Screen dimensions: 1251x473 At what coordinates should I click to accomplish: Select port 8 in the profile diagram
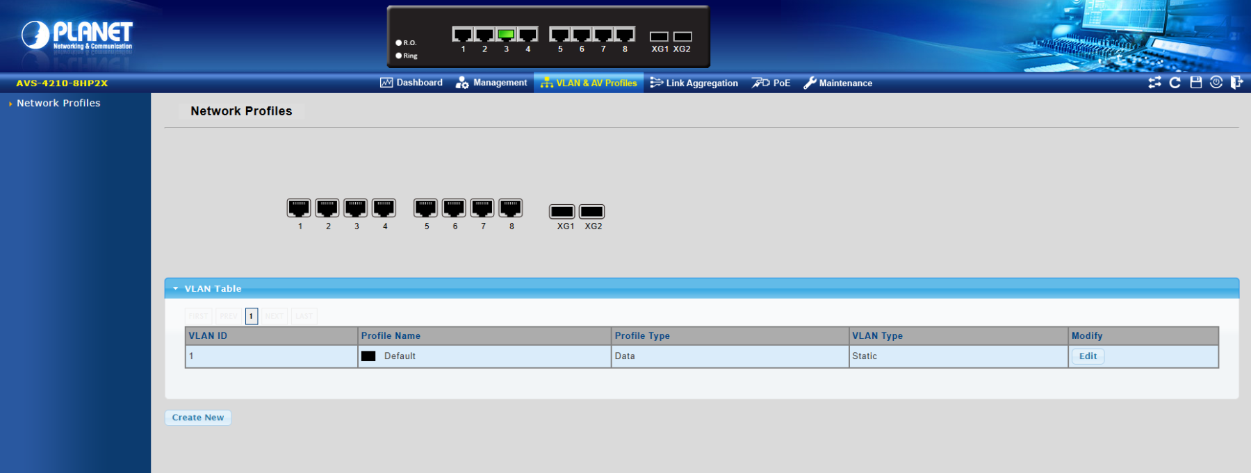pyautogui.click(x=511, y=208)
